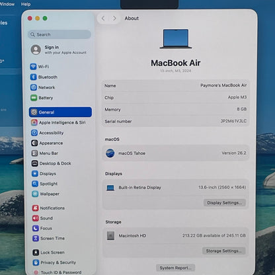This screenshot has height=275, width=275.
Task: Open the Notifications icon
Action: click(x=35, y=208)
